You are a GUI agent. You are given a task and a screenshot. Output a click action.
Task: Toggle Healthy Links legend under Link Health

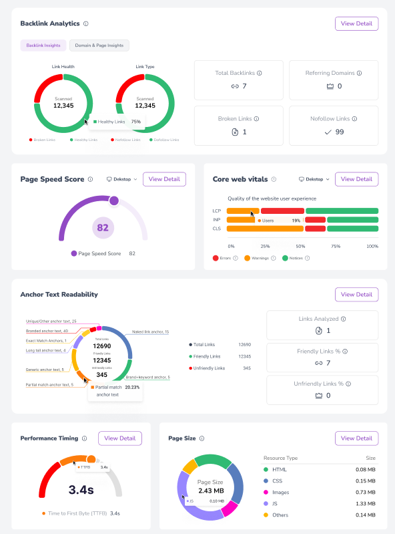(x=83, y=140)
